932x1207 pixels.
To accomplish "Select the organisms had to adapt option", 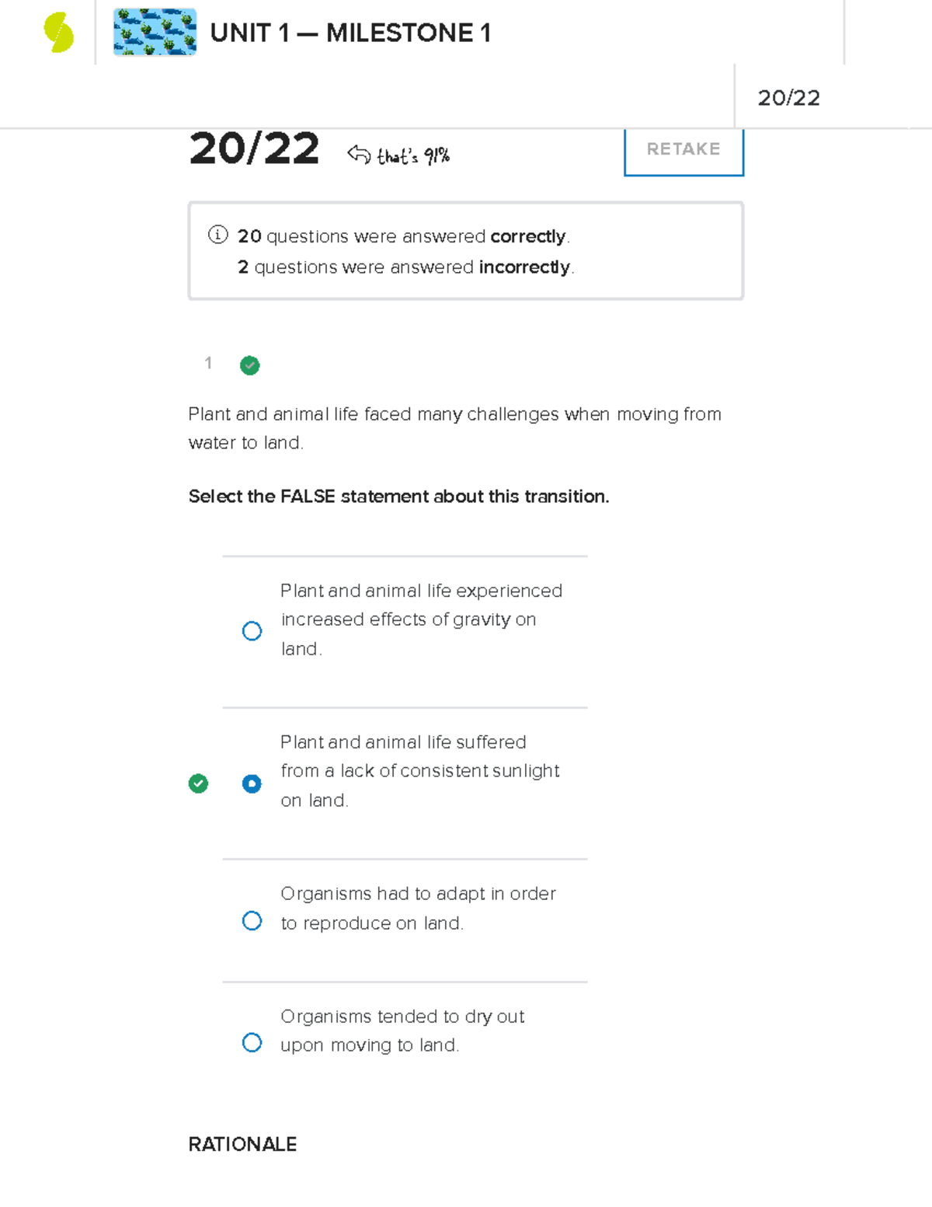I will 252,920.
